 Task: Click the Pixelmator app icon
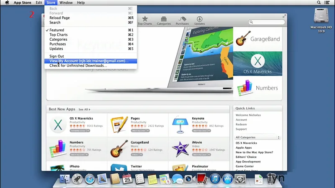coord(180,168)
